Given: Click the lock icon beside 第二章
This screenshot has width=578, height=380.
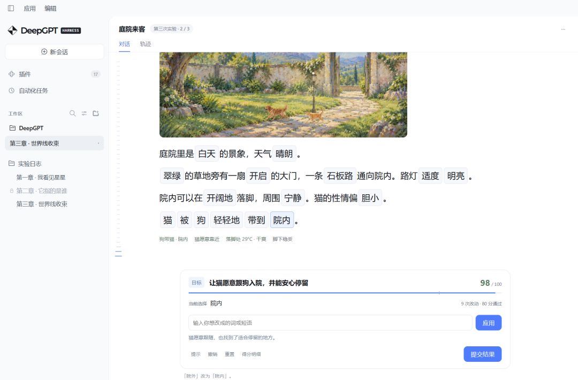Looking at the screenshot, I should pos(11,191).
